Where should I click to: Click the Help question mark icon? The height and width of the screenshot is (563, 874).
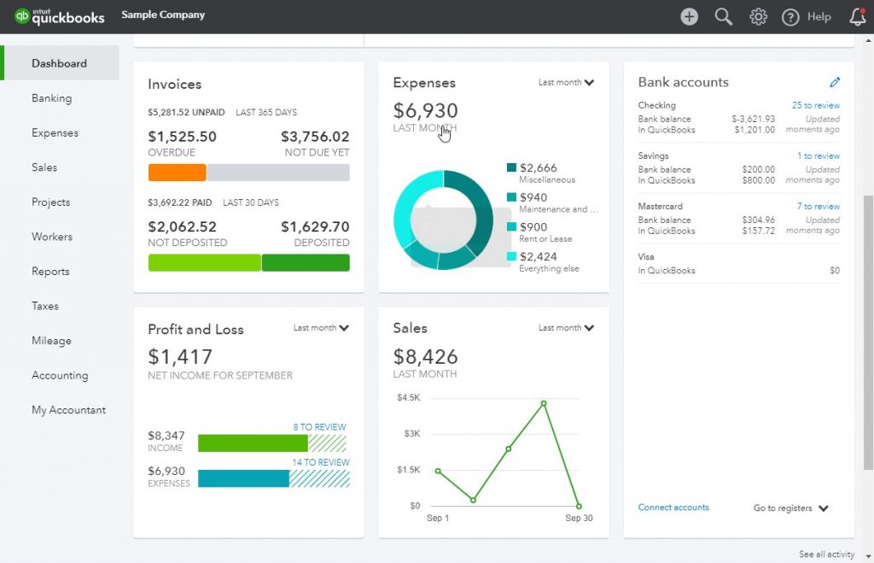click(790, 17)
